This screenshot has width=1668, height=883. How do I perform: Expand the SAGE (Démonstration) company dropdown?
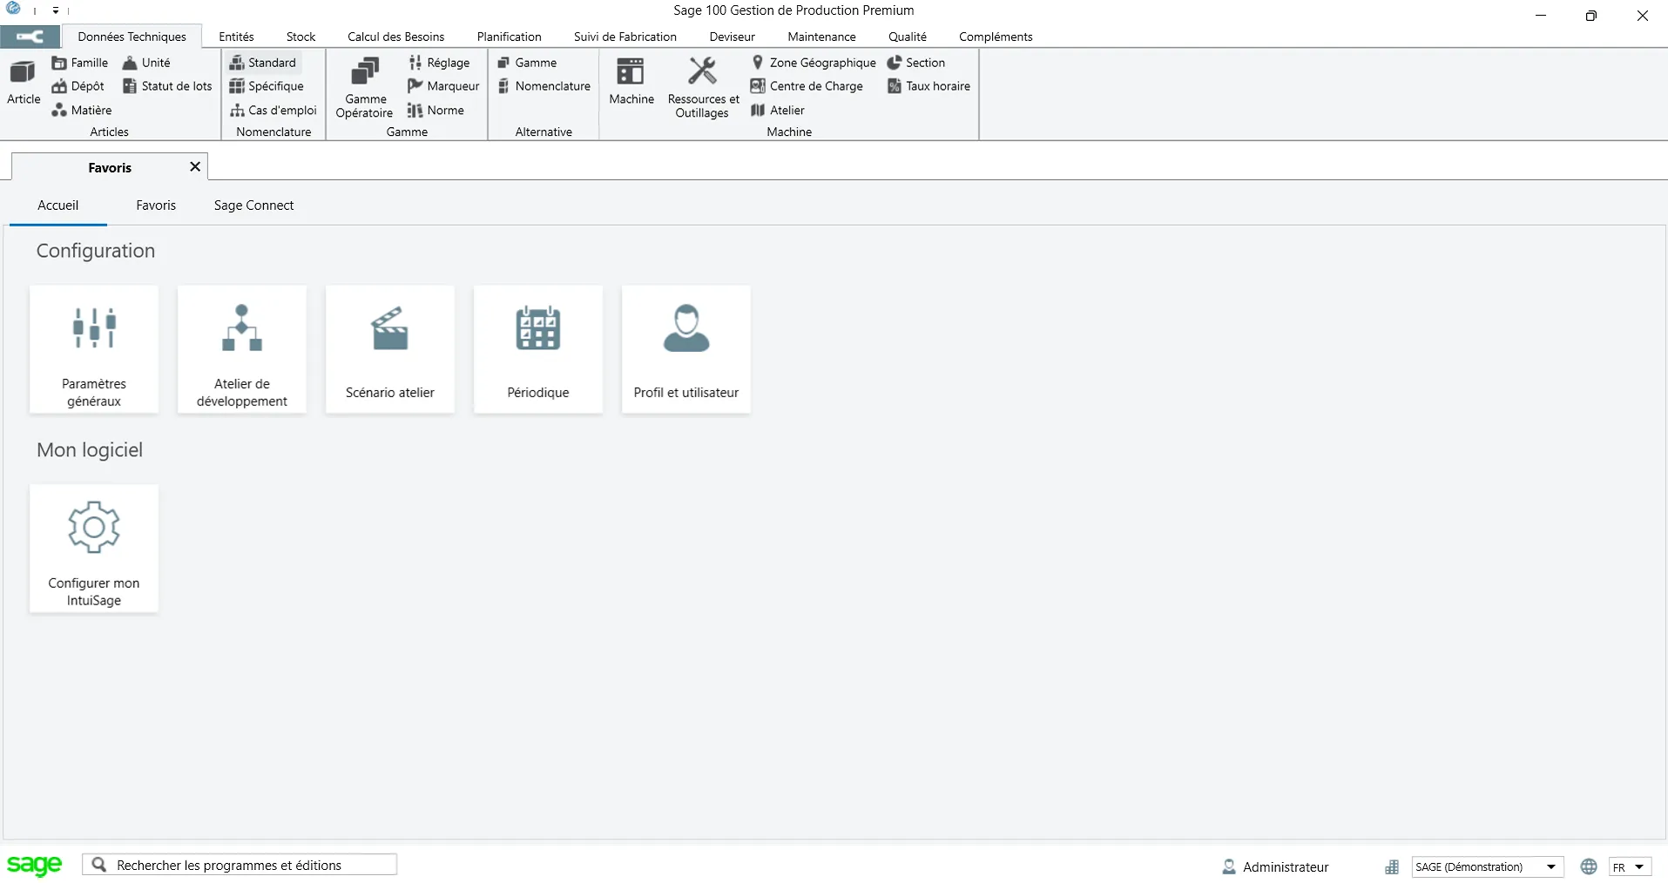[1551, 866]
